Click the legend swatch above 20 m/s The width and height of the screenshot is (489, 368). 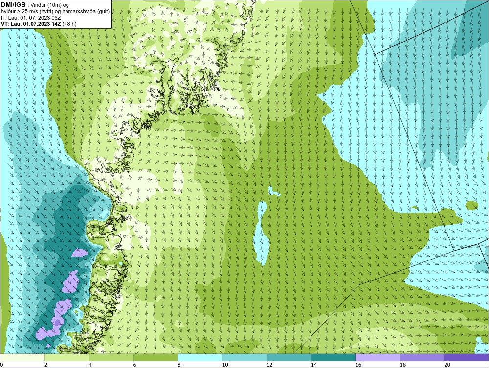pyautogui.click(x=467, y=357)
